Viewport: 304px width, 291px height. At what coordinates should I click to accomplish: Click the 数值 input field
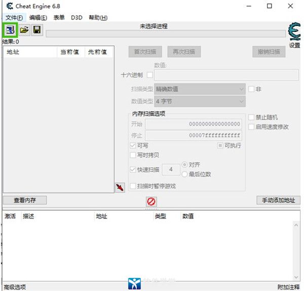click(221, 75)
